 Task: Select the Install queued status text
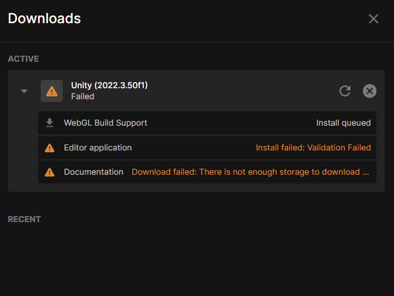pyautogui.click(x=343, y=123)
